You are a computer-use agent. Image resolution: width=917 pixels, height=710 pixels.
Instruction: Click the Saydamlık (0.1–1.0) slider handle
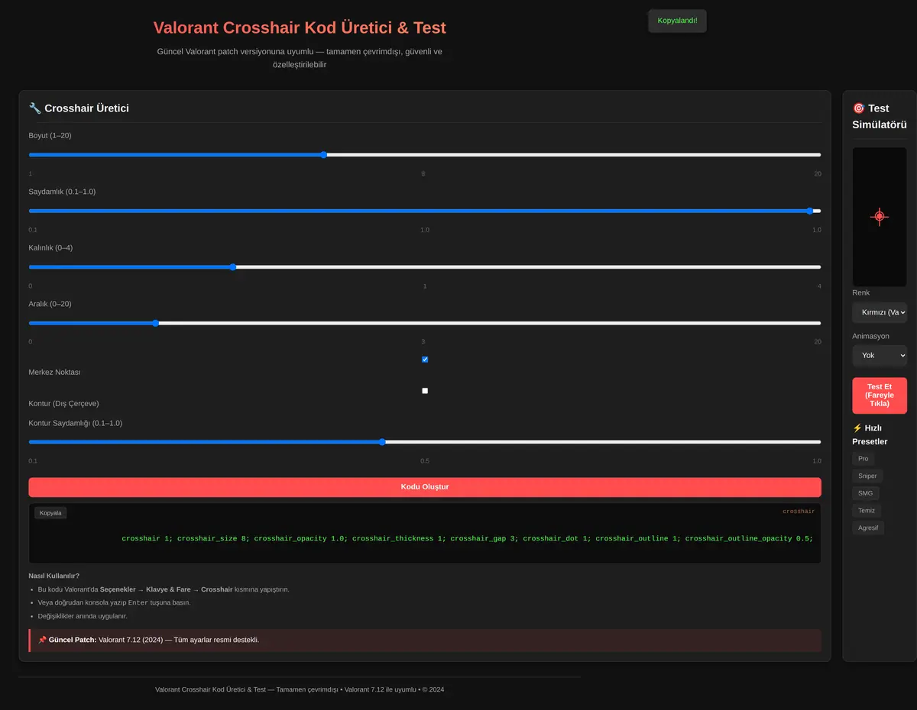click(809, 211)
